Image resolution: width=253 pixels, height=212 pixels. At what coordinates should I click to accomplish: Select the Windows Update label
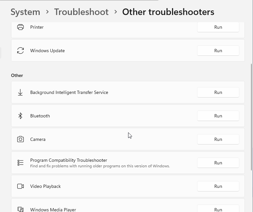(x=47, y=51)
